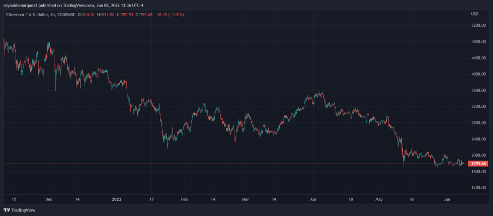Click the 16 date axis label
This screenshot has width=493, height=216.
[x=412, y=199]
